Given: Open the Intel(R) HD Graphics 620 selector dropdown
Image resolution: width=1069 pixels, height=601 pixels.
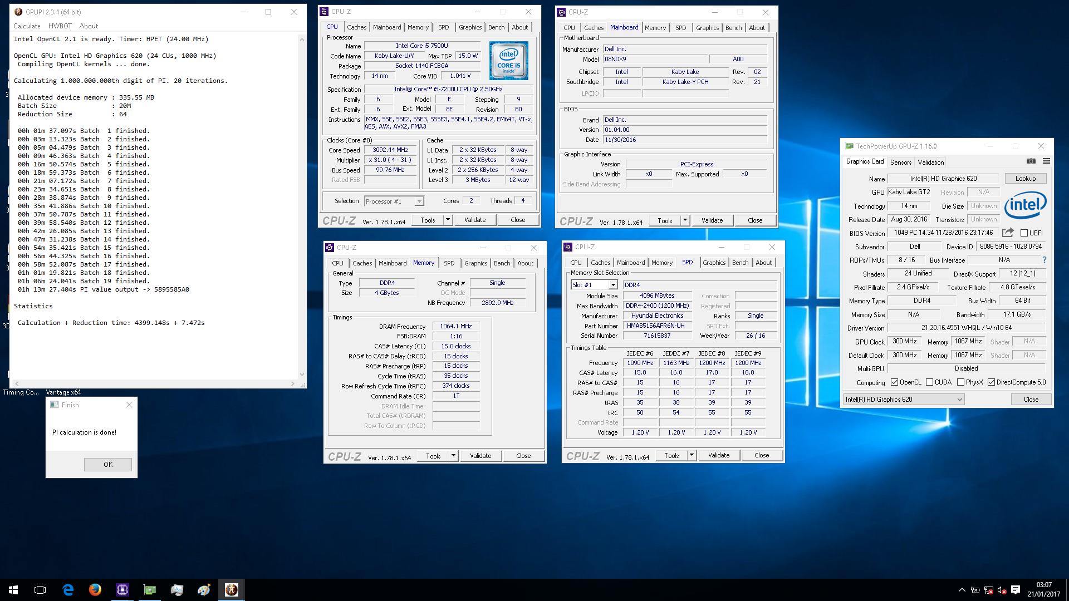Looking at the screenshot, I should point(904,399).
